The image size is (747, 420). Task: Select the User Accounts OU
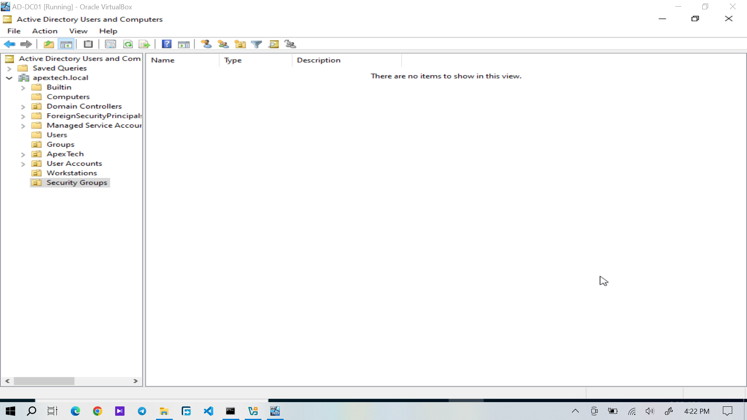click(x=74, y=164)
